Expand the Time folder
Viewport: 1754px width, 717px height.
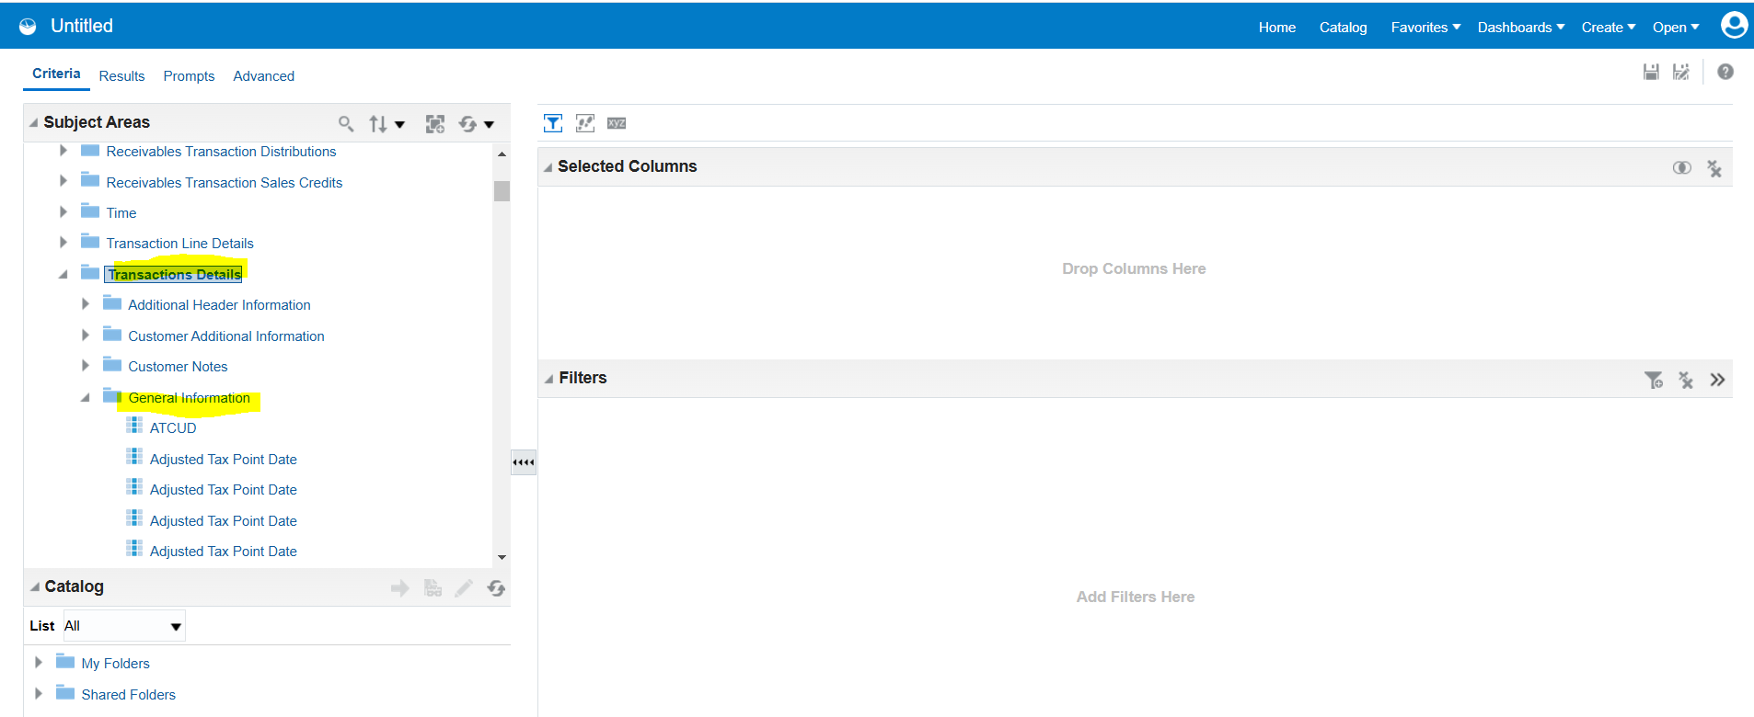pos(63,212)
